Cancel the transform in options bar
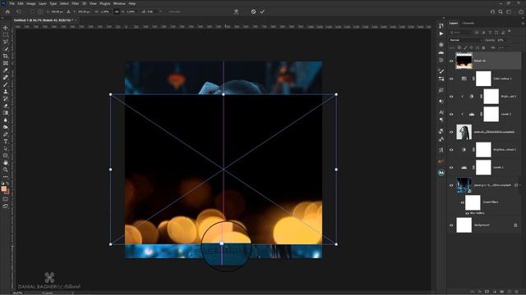 (x=253, y=11)
